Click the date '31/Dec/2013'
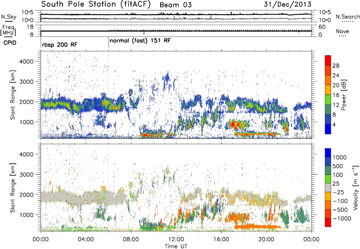This screenshot has height=249, width=360. pos(288,4)
